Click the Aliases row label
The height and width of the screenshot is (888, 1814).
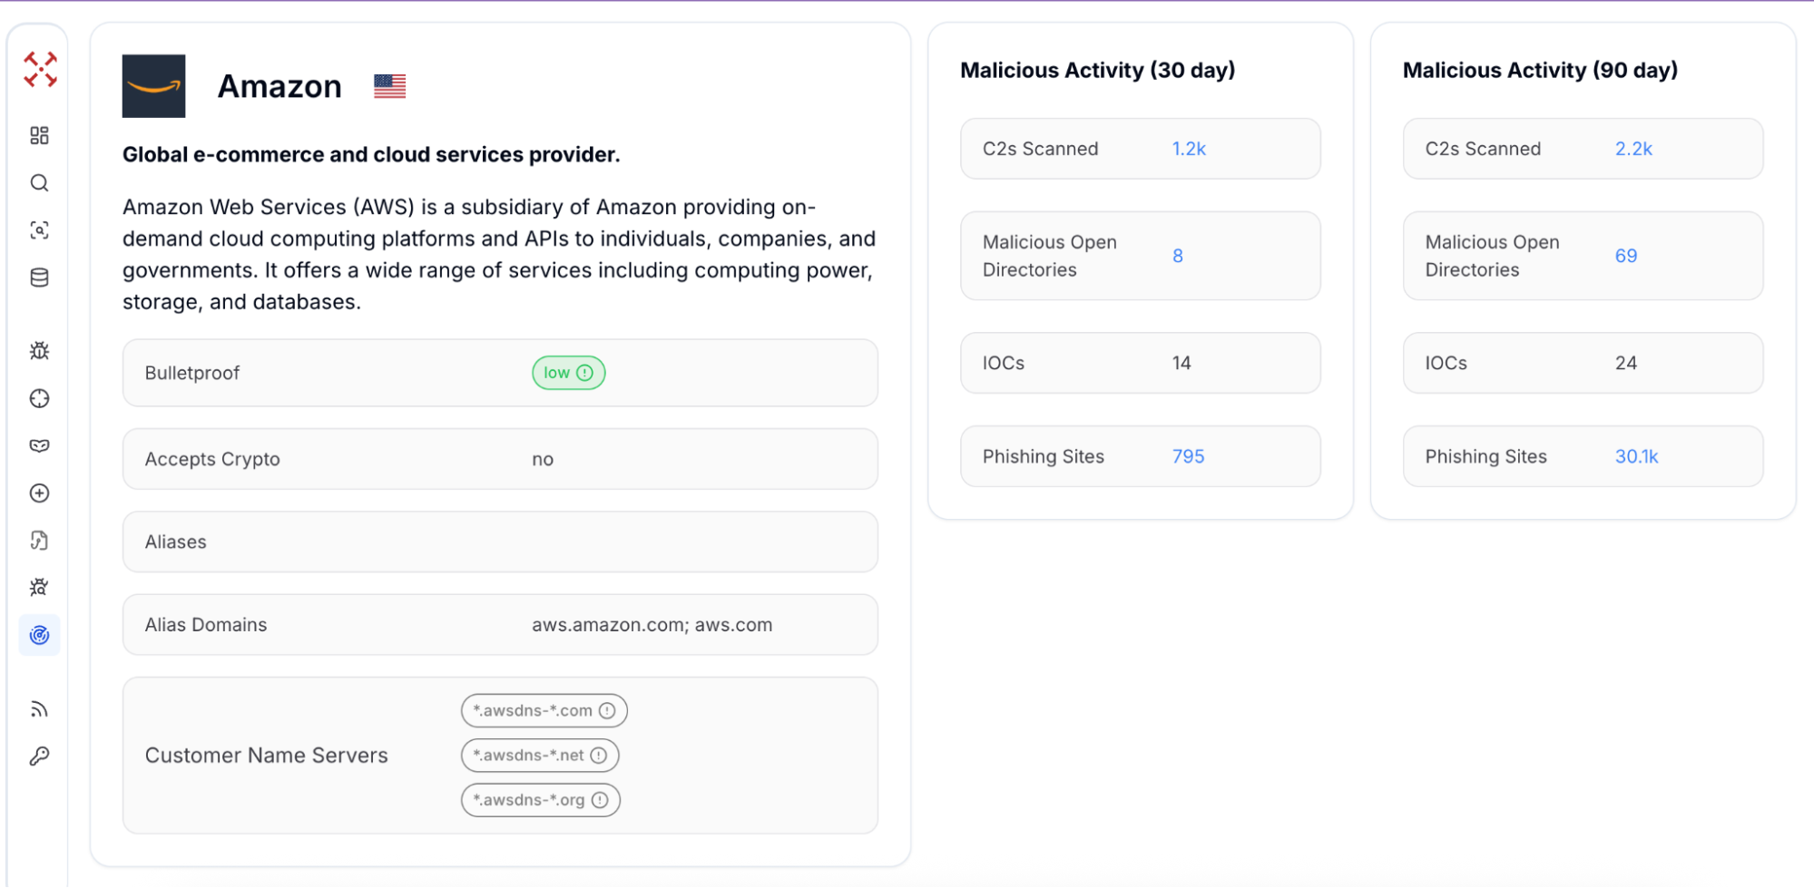[176, 542]
